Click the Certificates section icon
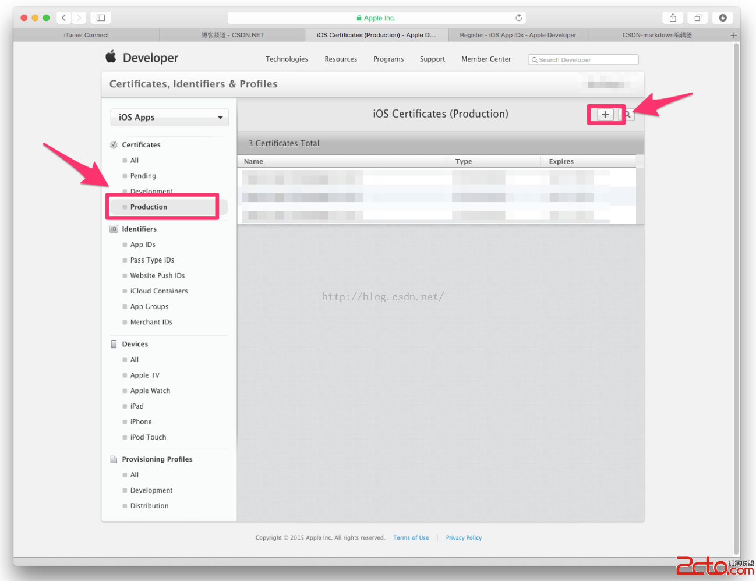The image size is (756, 581). pyautogui.click(x=114, y=145)
